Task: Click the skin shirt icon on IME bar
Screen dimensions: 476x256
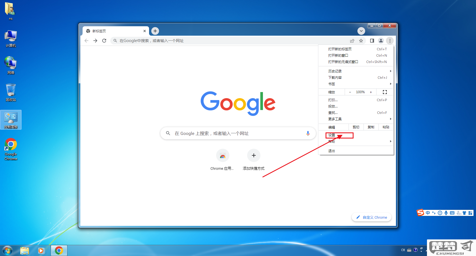Action: (464, 213)
